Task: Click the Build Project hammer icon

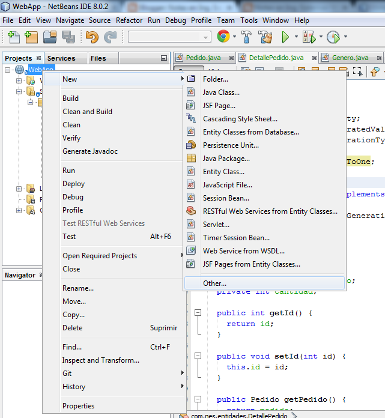Action: 247,37
